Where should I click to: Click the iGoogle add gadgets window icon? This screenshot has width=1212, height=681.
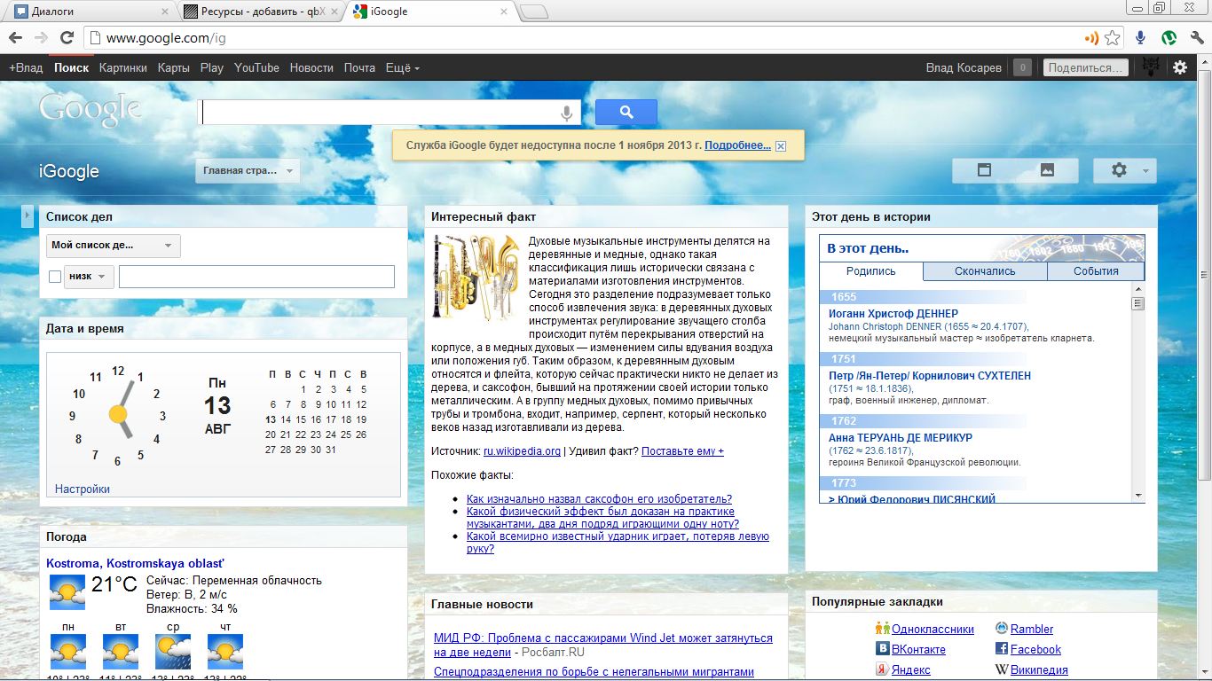984,170
